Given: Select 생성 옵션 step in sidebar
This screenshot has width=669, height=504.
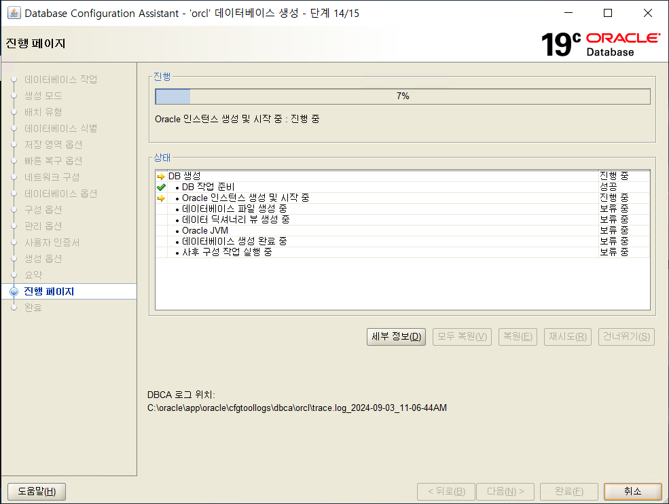Looking at the screenshot, I should tap(43, 259).
